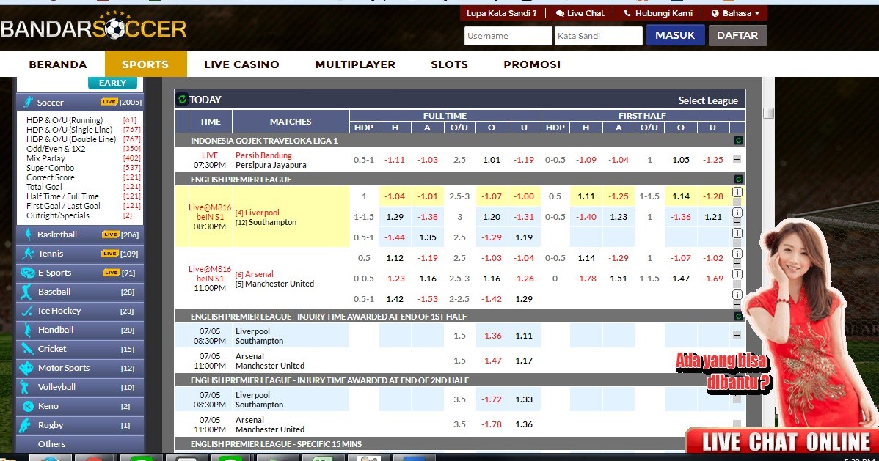The height and width of the screenshot is (461, 879).
Task: Open Super Combo market link
Action: click(50, 168)
